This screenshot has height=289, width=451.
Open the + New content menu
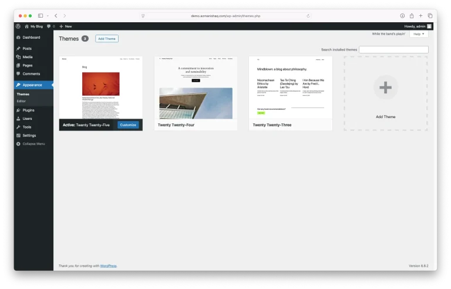tap(65, 26)
